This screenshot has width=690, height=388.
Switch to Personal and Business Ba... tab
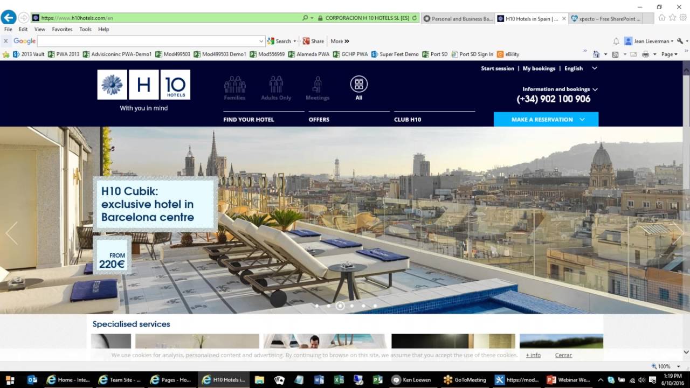tap(458, 18)
